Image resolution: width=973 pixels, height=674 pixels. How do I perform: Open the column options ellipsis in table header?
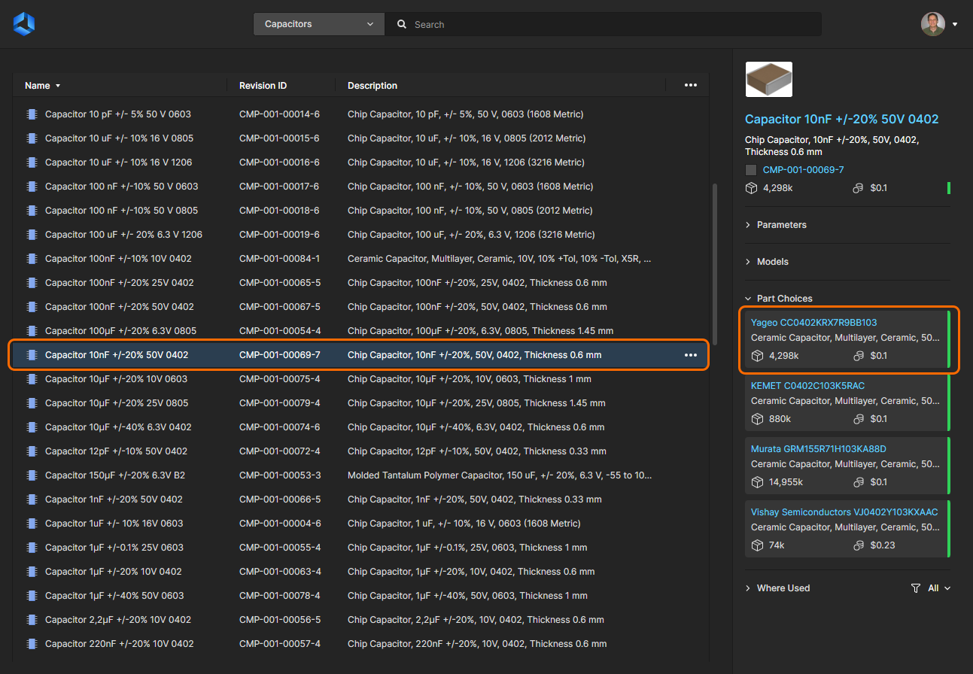tap(690, 85)
